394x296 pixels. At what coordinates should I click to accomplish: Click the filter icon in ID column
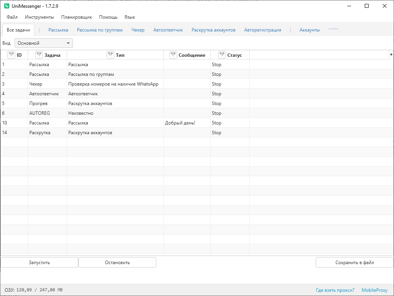point(11,55)
